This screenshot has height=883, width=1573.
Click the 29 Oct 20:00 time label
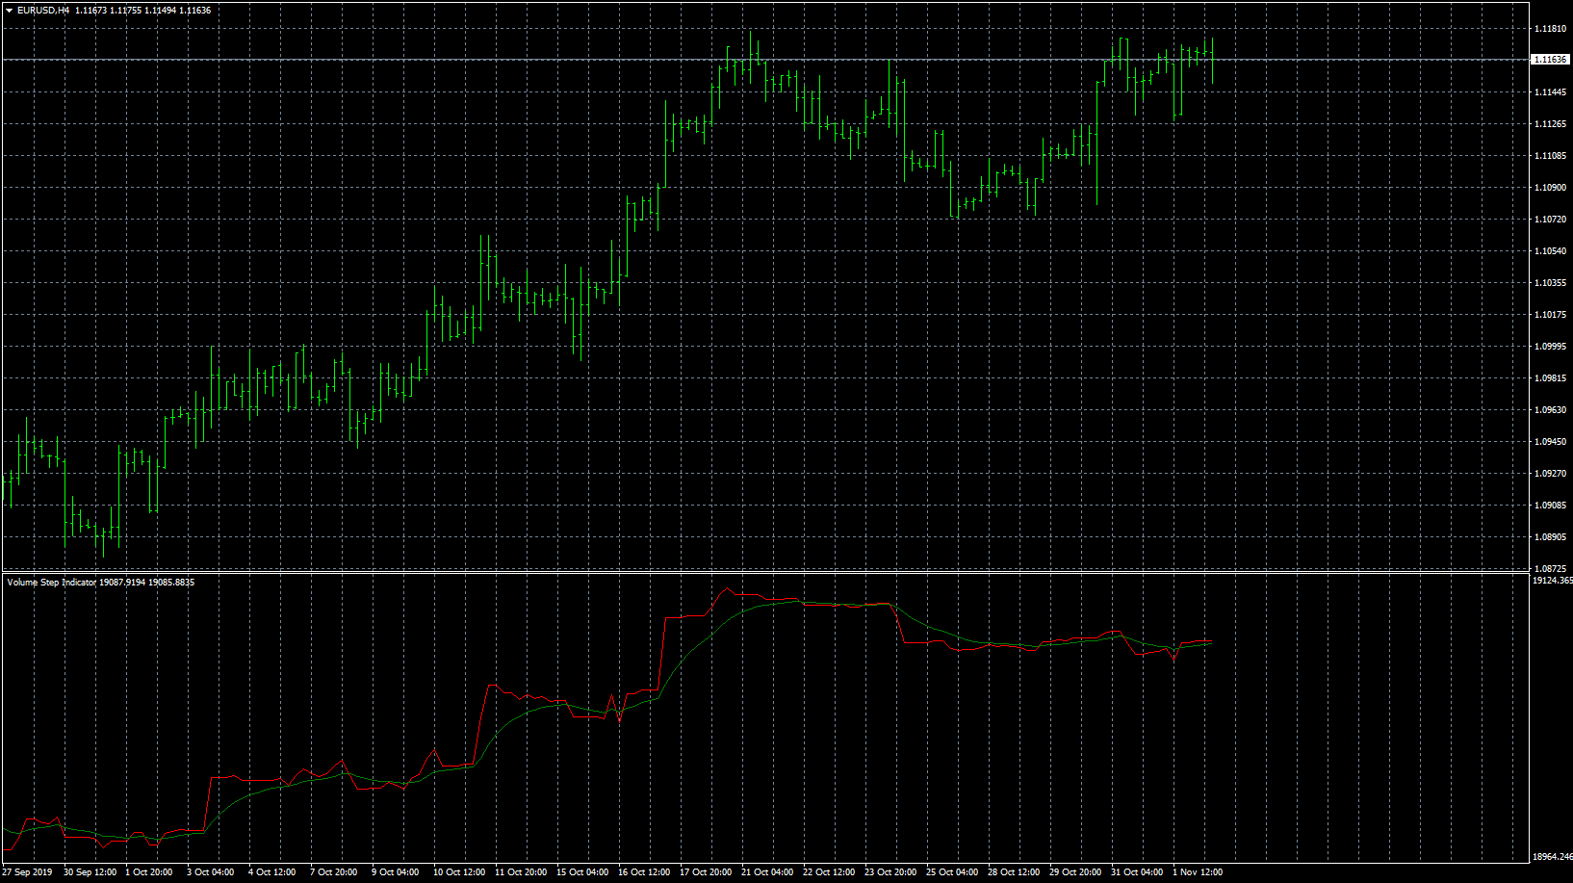click(x=1075, y=872)
